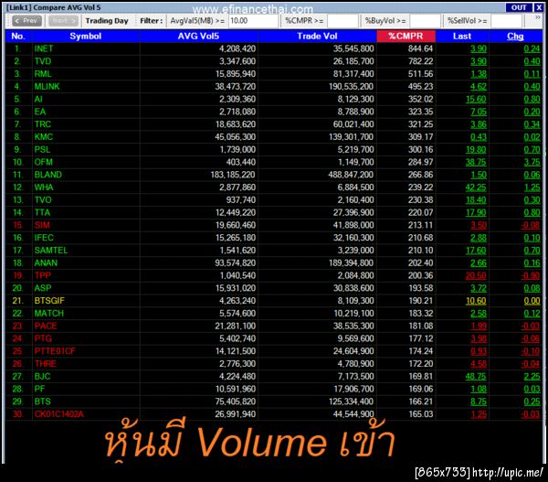
Task: Click INET last price 3.90
Action: (x=479, y=48)
